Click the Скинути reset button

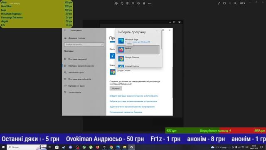click(116, 88)
